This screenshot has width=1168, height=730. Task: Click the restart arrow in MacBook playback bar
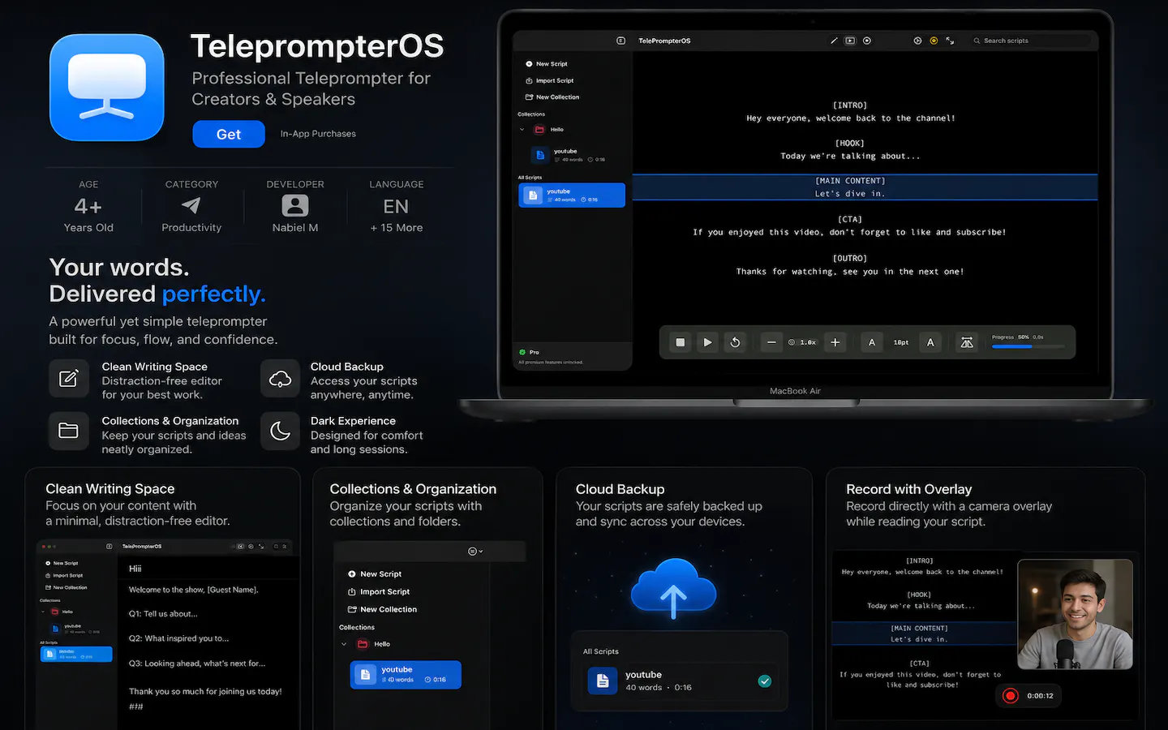point(735,342)
